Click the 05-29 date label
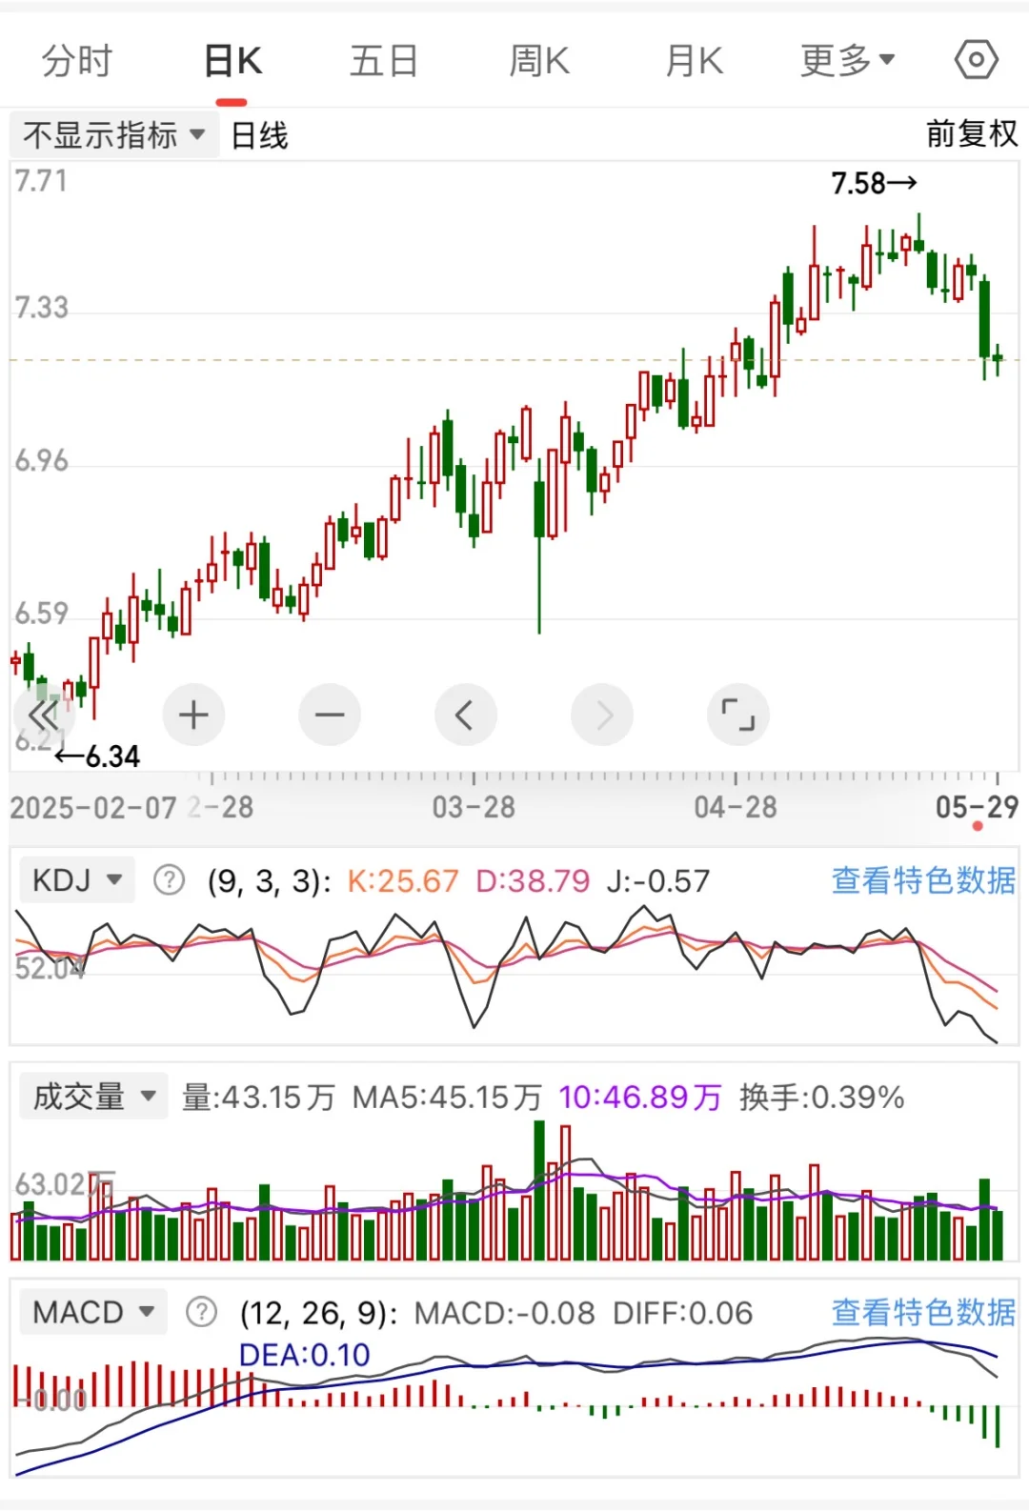This screenshot has width=1029, height=1512. (977, 808)
